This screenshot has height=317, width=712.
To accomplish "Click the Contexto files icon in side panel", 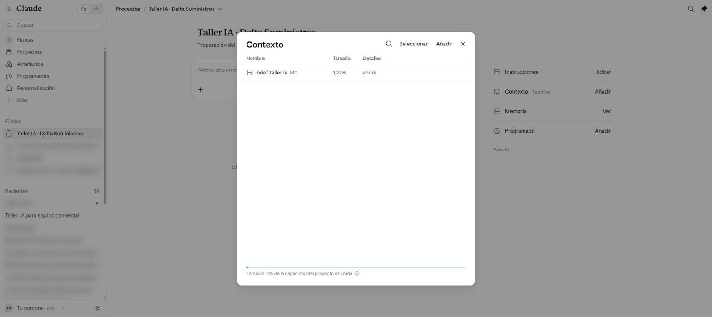I will click(497, 92).
